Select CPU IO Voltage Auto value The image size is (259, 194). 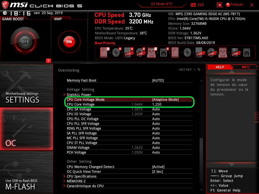(x=156, y=114)
